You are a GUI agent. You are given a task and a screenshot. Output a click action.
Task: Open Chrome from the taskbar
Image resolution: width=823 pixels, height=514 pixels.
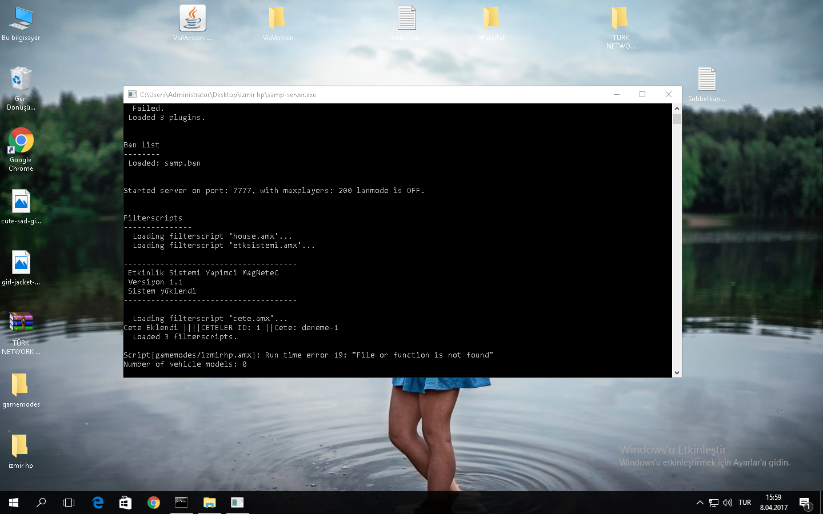[x=153, y=503]
